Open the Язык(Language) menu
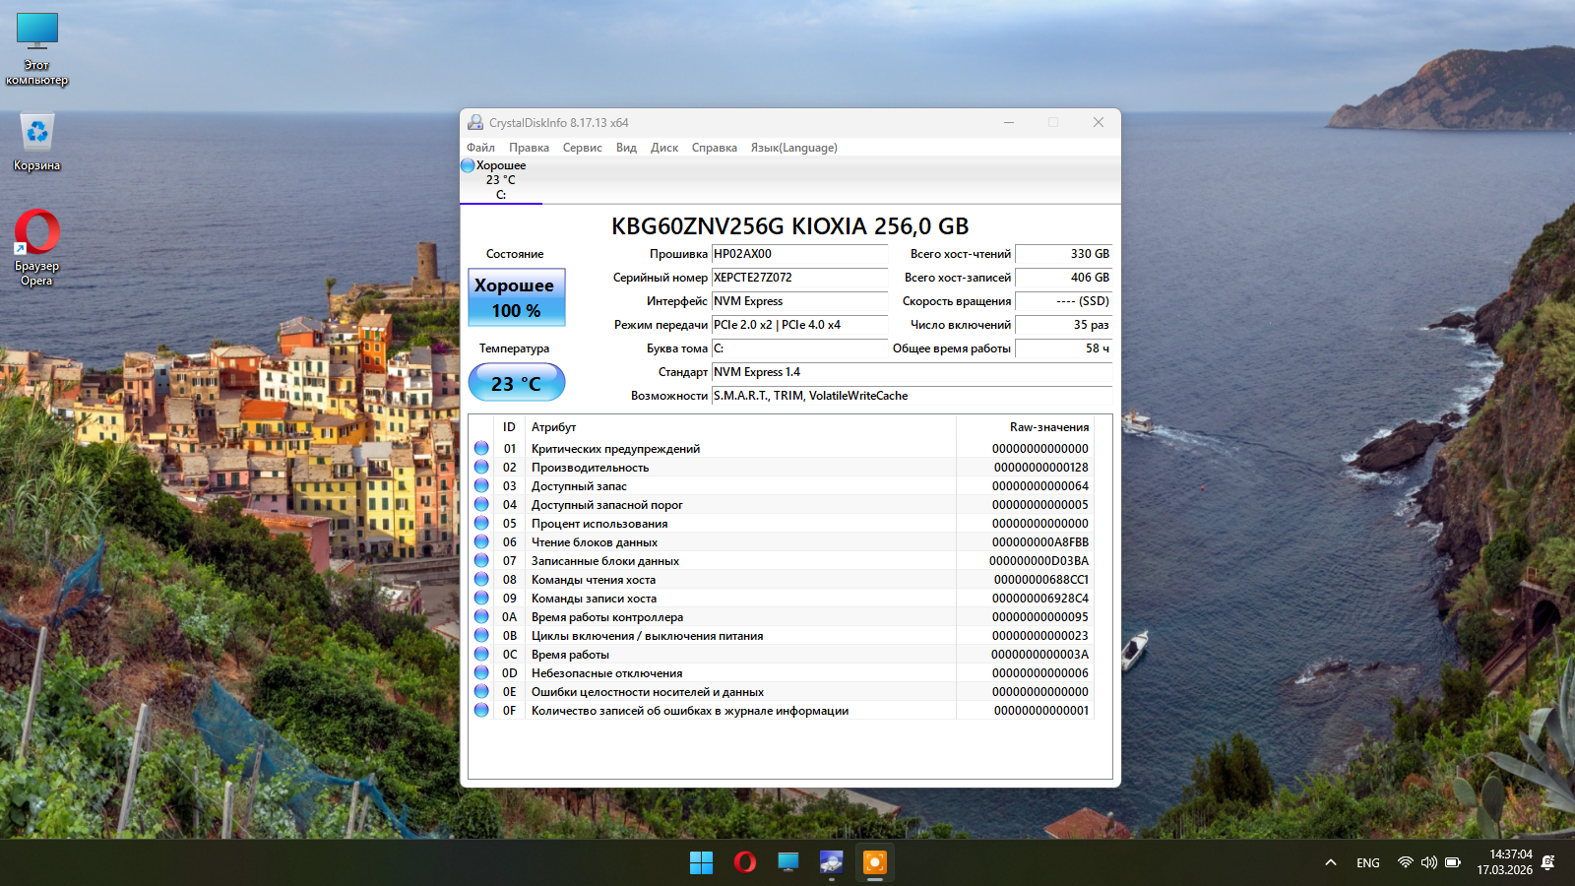 pos(793,148)
